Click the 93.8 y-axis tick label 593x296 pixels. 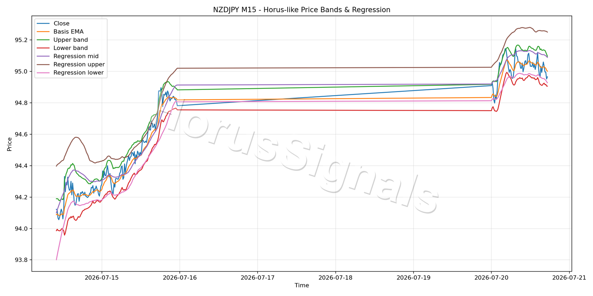point(21,260)
